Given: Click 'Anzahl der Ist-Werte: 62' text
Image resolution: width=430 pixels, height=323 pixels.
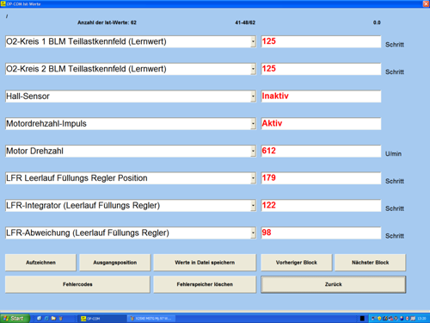Looking at the screenshot, I should pos(107,22).
